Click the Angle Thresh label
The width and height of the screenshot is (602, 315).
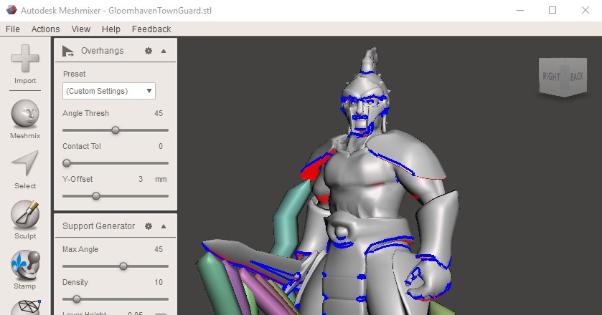coord(85,113)
